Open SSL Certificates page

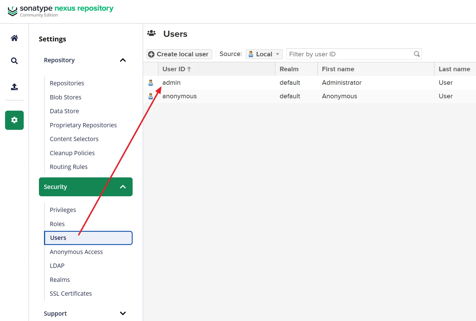tap(71, 293)
